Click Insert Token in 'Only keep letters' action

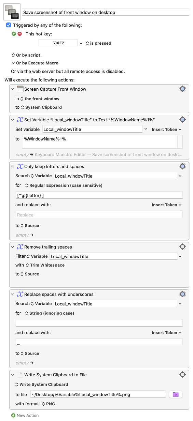pos(167,205)
